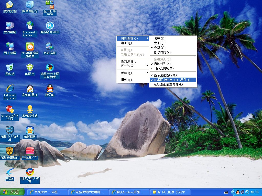Toggle 自动排列 (A) checkmark
This screenshot has height=196, width=262.
pyautogui.click(x=173, y=64)
